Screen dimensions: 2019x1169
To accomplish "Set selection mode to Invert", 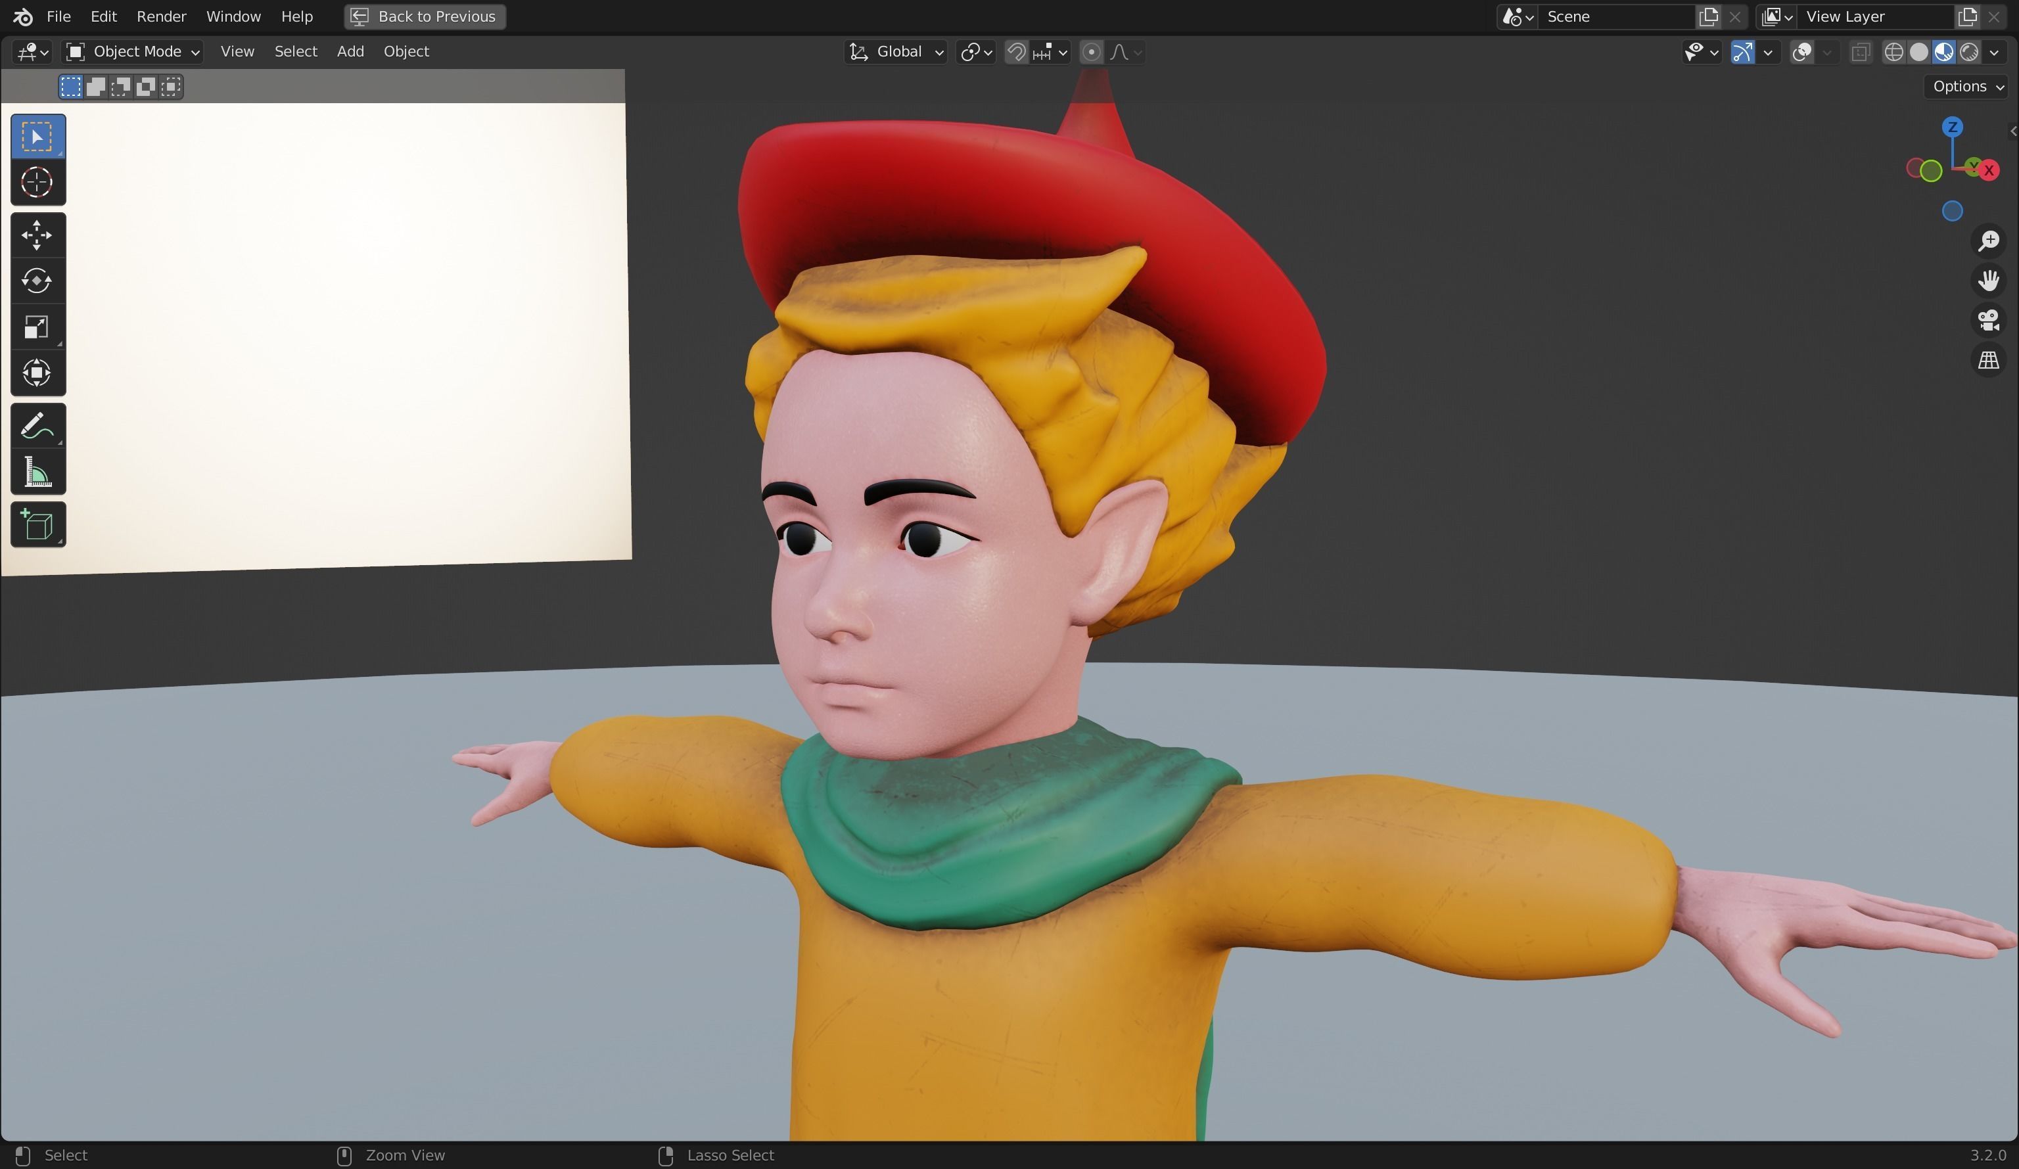I will click(x=145, y=87).
